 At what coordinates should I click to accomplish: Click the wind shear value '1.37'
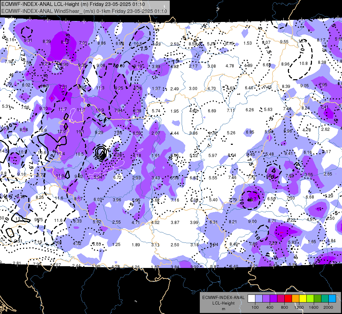[x=156, y=89]
